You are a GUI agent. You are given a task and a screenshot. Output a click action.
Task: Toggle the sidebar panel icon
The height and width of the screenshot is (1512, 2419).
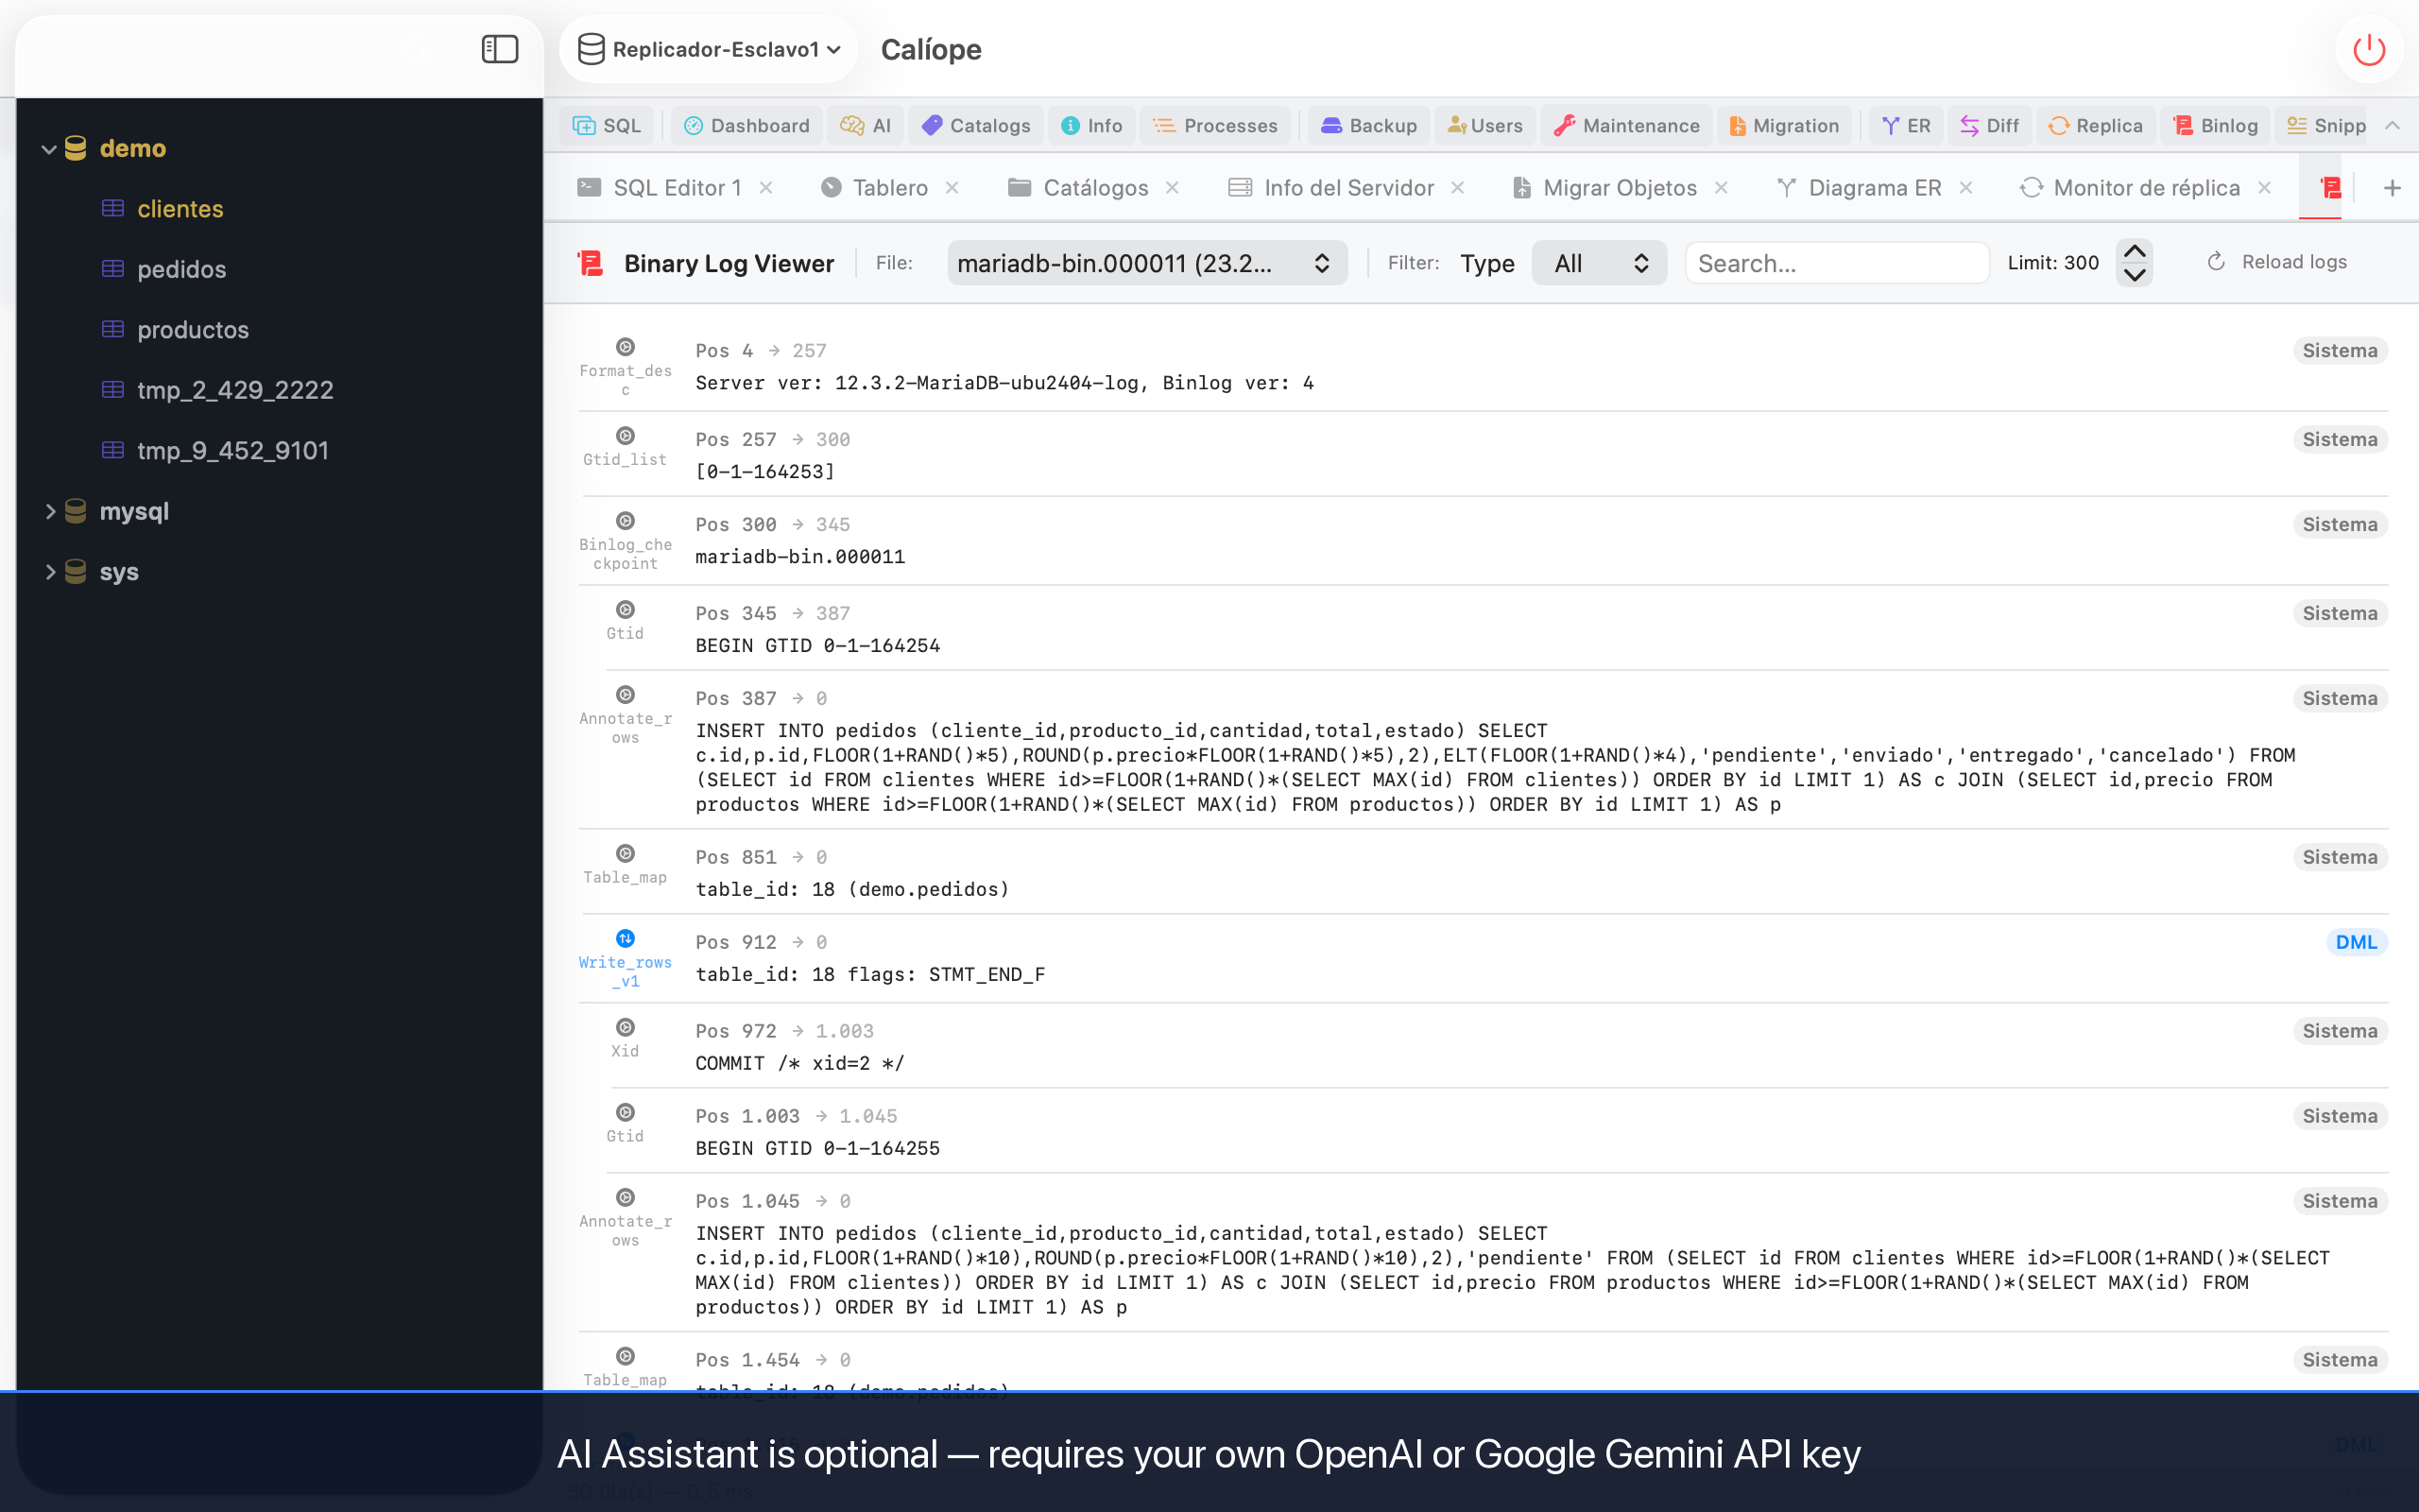point(500,49)
